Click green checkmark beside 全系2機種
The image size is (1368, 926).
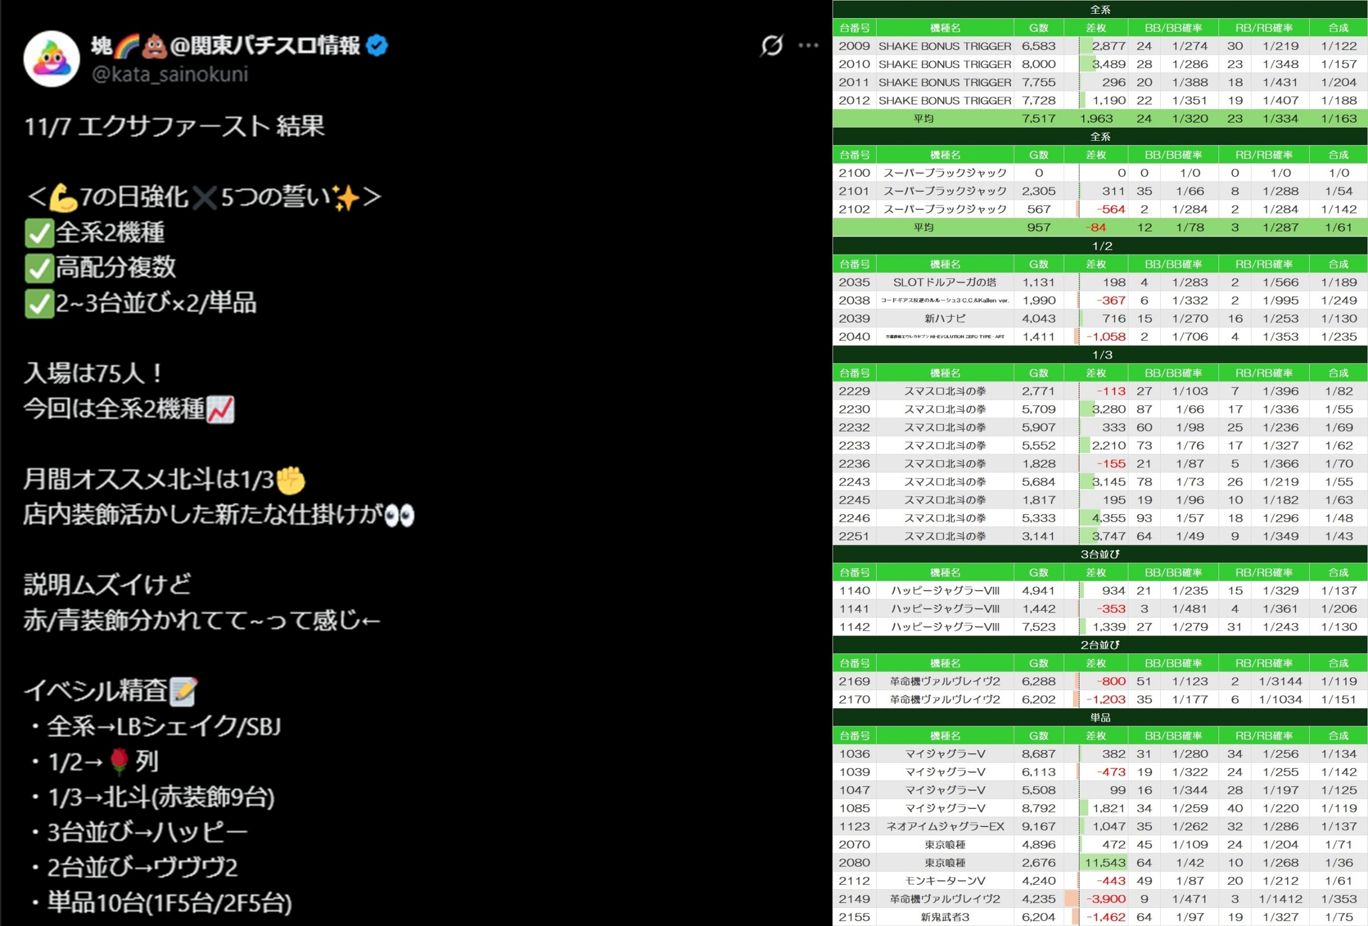pyautogui.click(x=40, y=233)
